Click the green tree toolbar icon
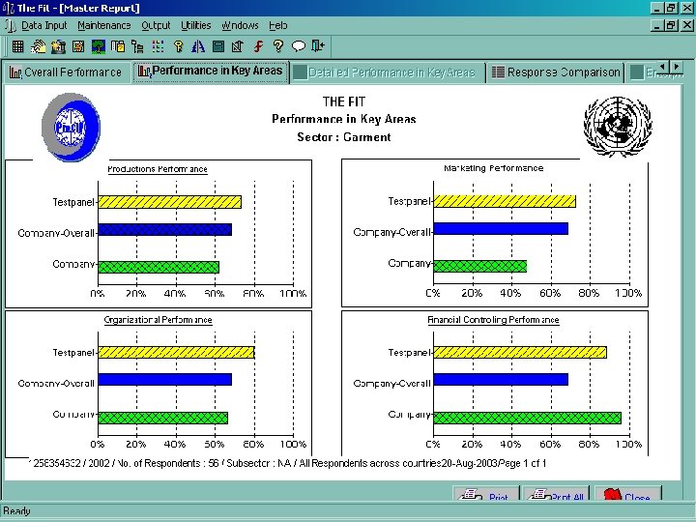Image resolution: width=696 pixels, height=522 pixels. click(98, 46)
